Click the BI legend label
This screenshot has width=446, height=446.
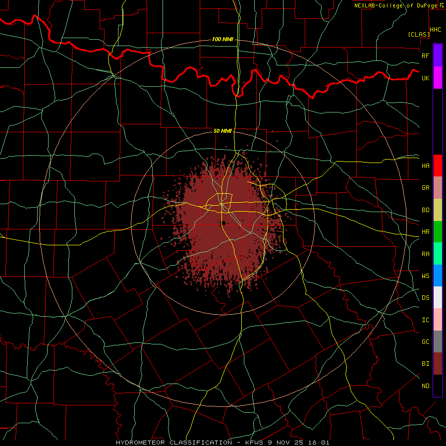point(425,364)
